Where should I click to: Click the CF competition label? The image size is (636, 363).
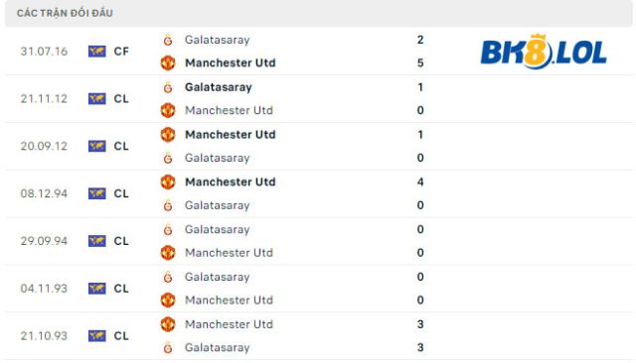point(121,52)
